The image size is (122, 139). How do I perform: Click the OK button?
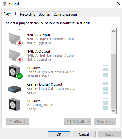(x=59, y=134)
